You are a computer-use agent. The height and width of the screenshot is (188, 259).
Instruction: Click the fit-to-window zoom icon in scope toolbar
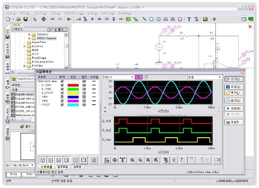pos(107,160)
